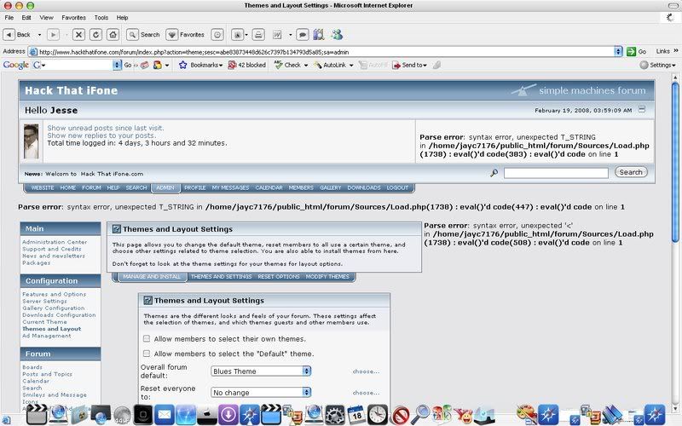Click the Forward arrow toolbar button
The width and height of the screenshot is (682, 426).
pos(53,35)
